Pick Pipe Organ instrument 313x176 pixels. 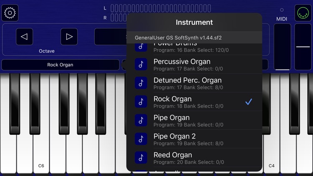point(194,121)
